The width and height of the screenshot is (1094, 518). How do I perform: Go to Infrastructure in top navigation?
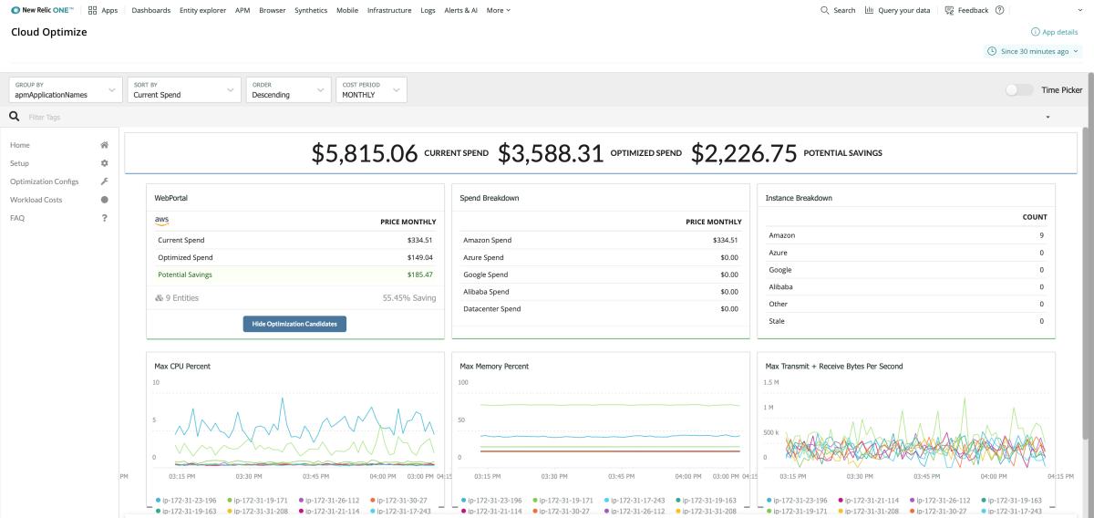(389, 10)
